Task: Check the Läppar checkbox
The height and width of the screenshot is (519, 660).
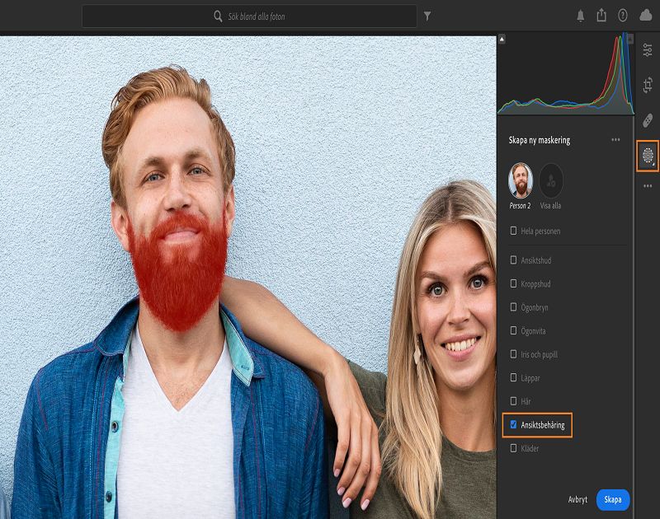Action: pos(513,378)
